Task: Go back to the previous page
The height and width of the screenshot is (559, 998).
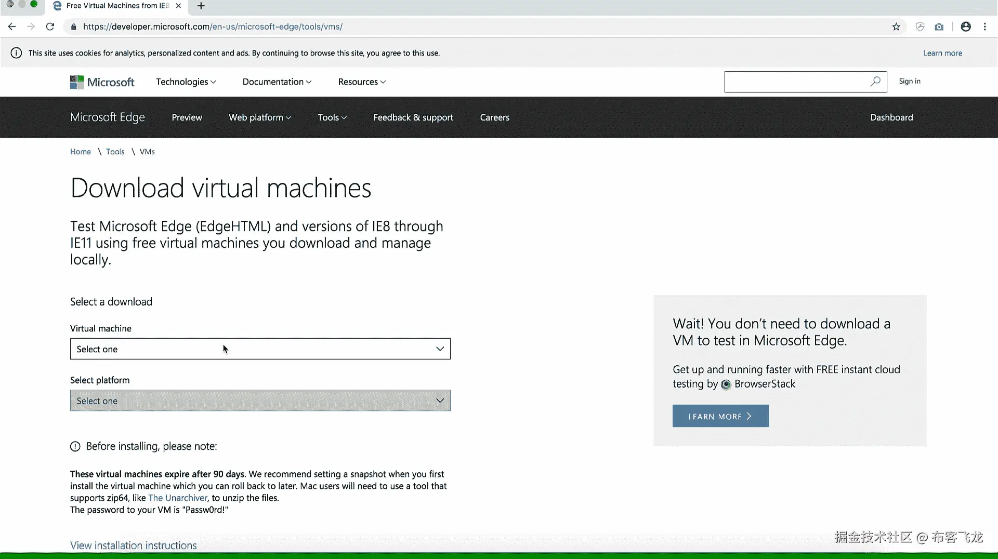Action: coord(12,26)
